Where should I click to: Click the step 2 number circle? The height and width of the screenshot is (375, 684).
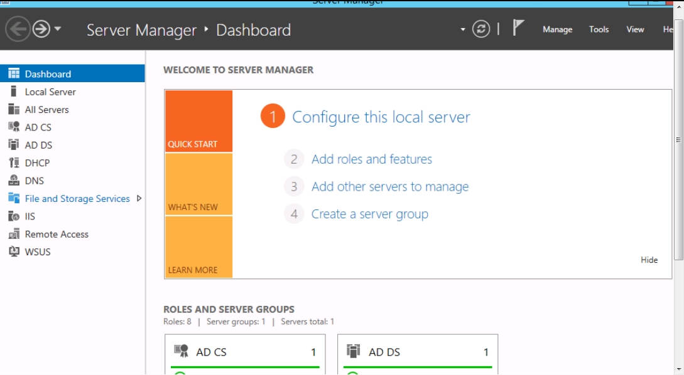294,159
